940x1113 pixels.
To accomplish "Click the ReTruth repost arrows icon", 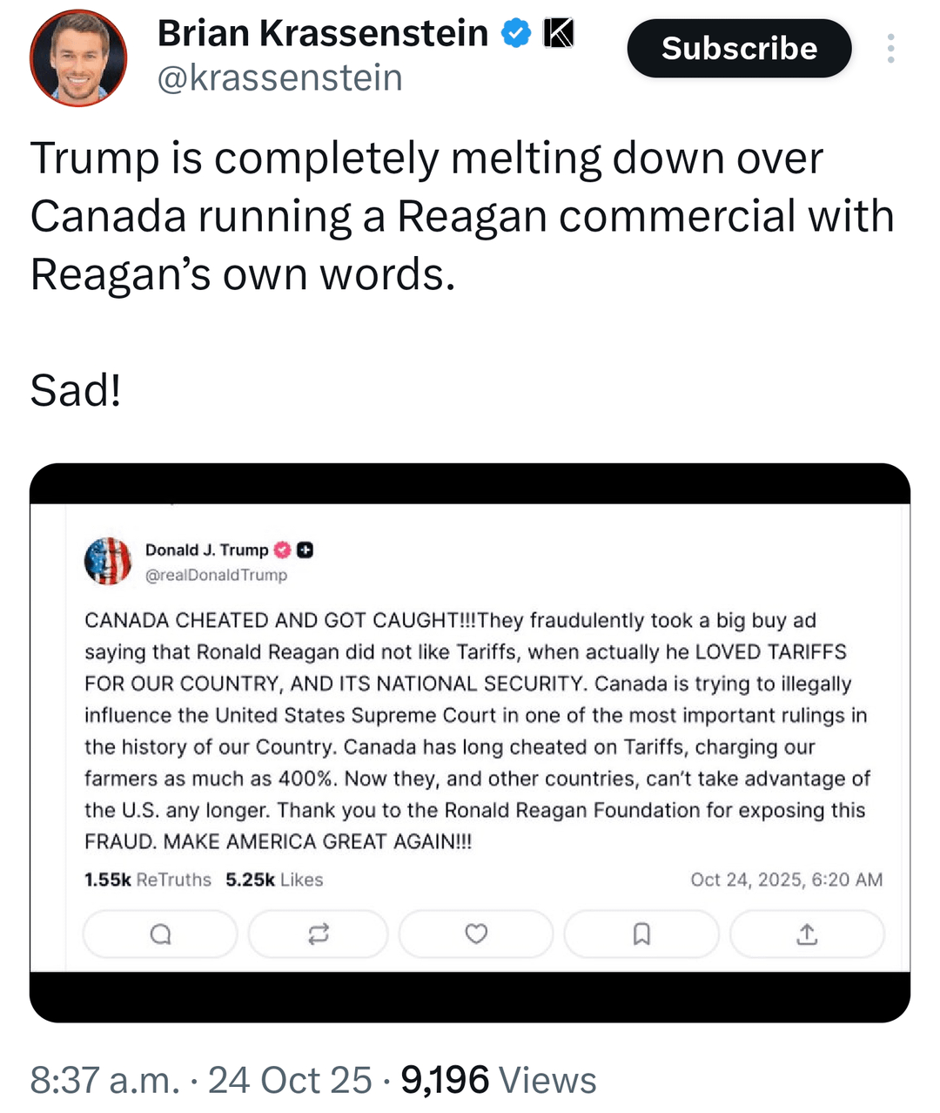I will pyautogui.click(x=319, y=934).
